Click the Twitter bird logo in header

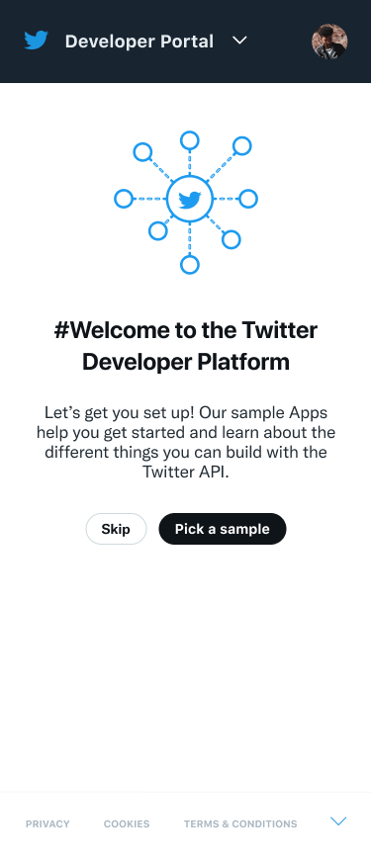pyautogui.click(x=37, y=41)
